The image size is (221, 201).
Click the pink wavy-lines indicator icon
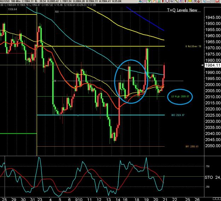tap(145, 1)
